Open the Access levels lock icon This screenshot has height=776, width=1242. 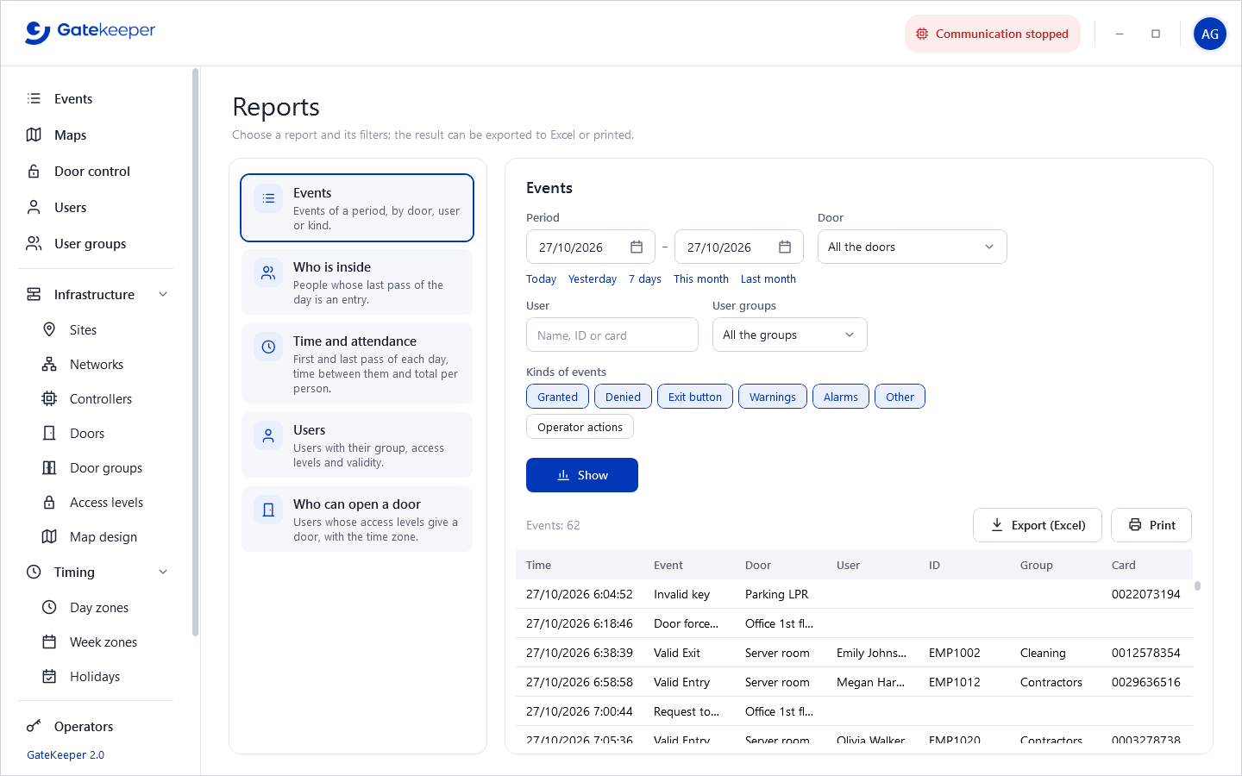(x=49, y=502)
